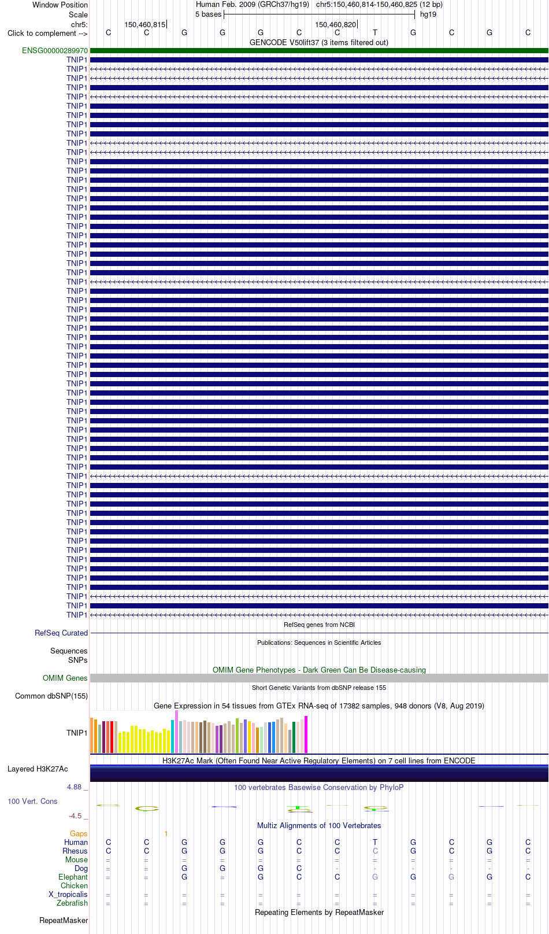Click position marker 150,460,820
This screenshot has height=934, width=549.
[x=336, y=24]
